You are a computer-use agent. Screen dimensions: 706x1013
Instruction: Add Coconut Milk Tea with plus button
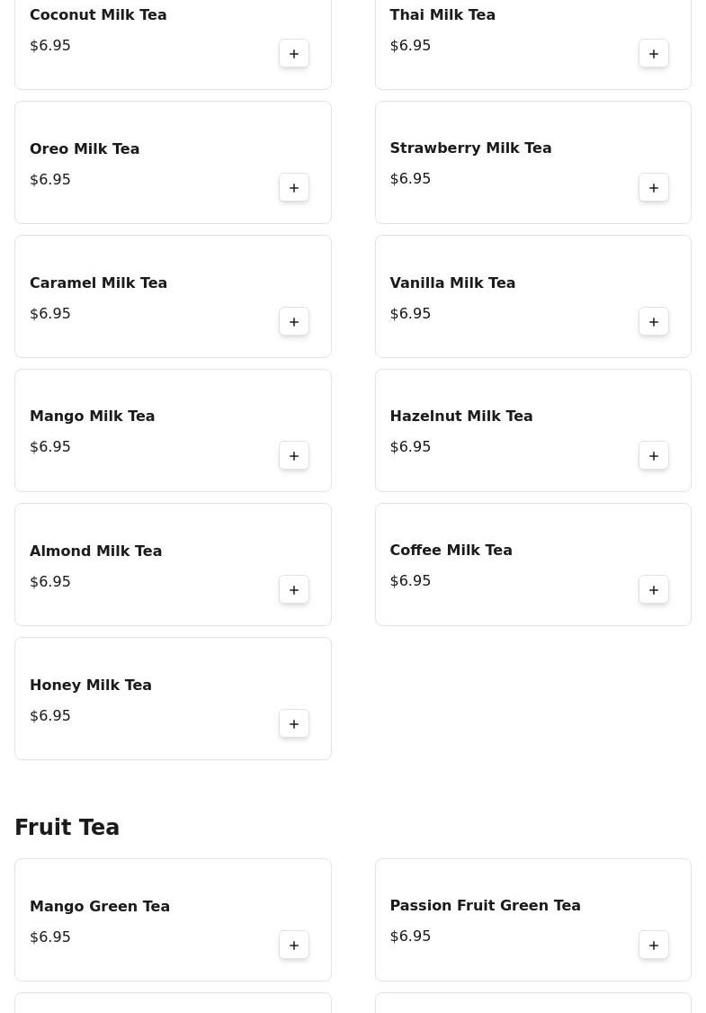point(294,54)
